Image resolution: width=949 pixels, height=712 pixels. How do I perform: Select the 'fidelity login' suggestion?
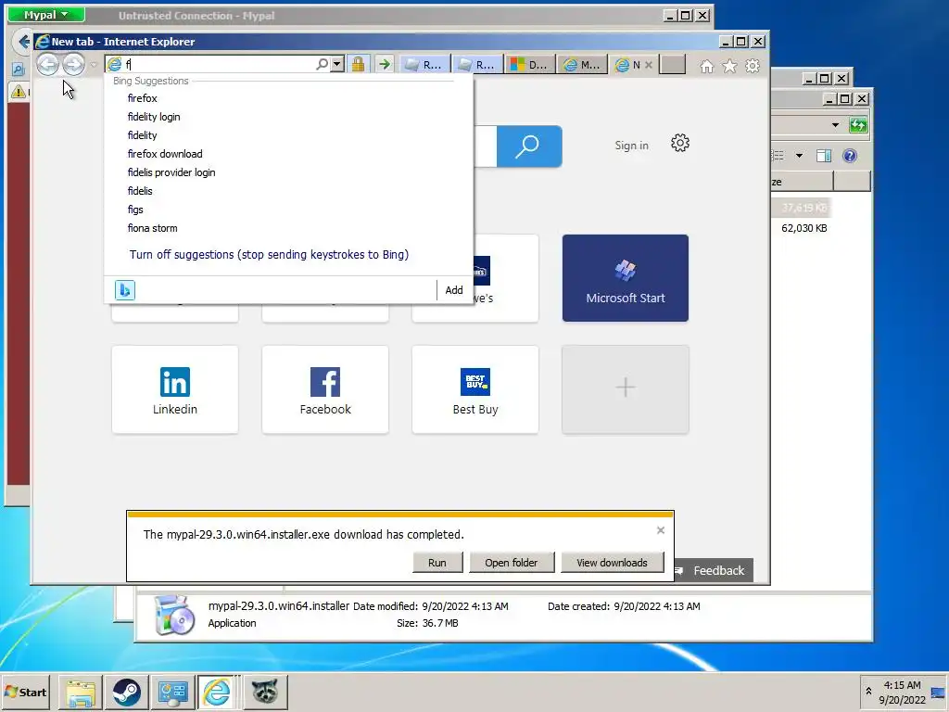click(154, 117)
